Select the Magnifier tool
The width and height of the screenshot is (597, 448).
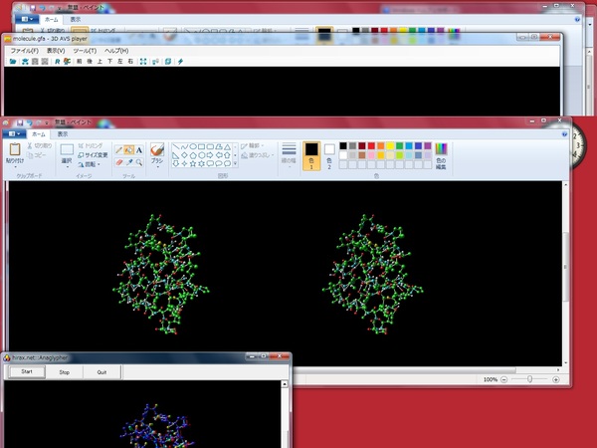click(x=138, y=161)
